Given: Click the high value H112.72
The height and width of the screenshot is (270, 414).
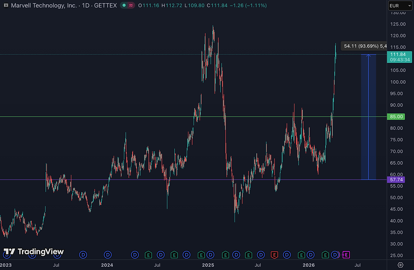Looking at the screenshot, I should (x=172, y=5).
